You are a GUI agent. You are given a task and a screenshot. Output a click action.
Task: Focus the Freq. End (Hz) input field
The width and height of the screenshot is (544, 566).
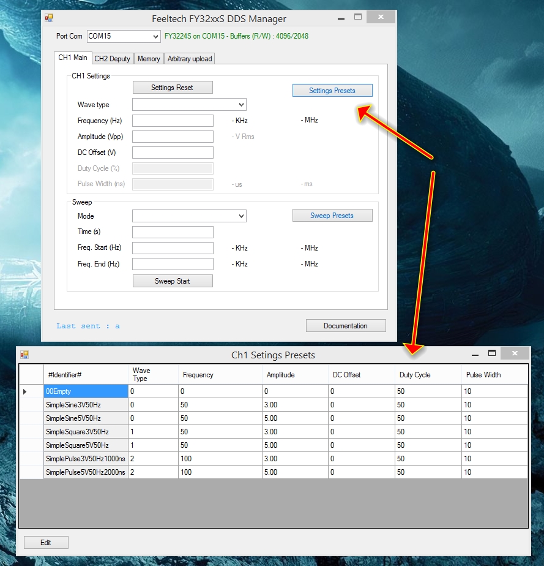(x=173, y=264)
